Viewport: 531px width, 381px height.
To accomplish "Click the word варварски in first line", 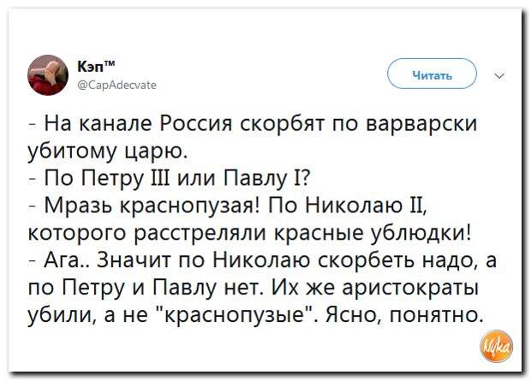I will click(x=422, y=123).
